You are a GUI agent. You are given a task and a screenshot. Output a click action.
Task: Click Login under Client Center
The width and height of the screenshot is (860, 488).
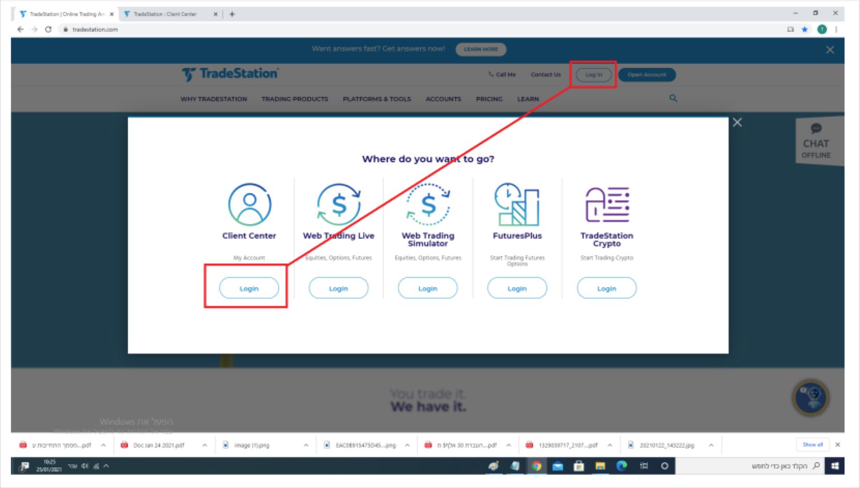point(249,288)
